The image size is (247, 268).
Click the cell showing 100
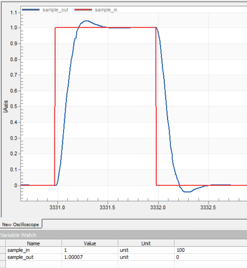click(x=210, y=250)
